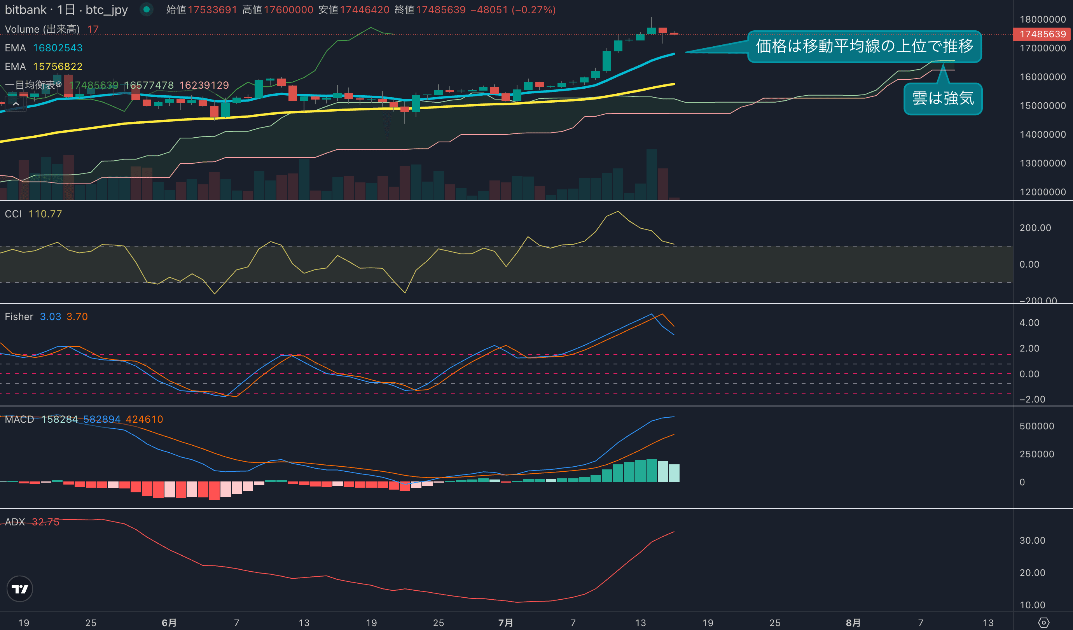
Task: Click the TradingView logo badge
Action: coord(19,589)
